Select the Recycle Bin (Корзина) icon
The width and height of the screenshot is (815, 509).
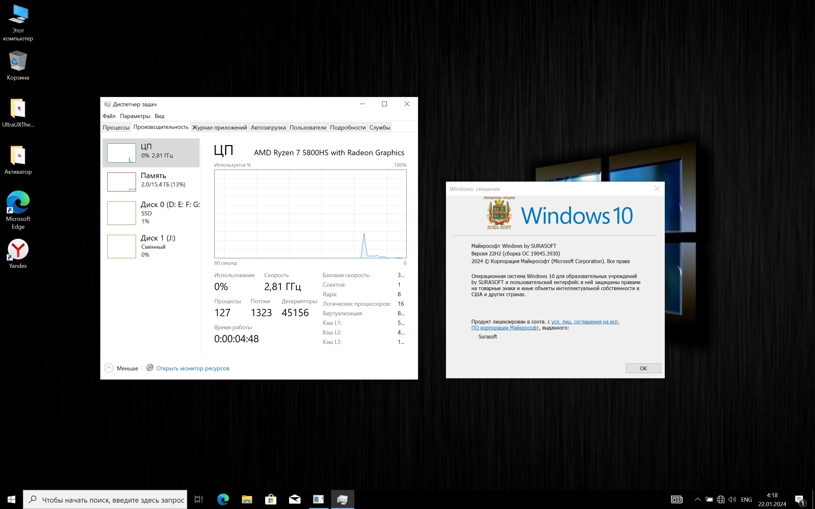click(x=18, y=62)
